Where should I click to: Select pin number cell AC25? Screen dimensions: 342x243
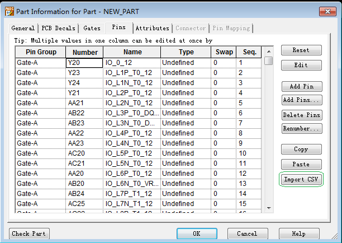tap(84, 203)
